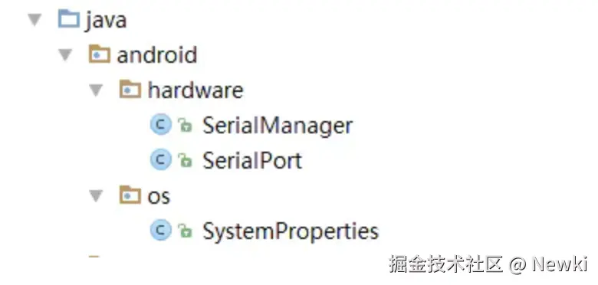Viewport: 598px width, 285px height.
Task: Click the java source folder icon
Action: [69, 19]
